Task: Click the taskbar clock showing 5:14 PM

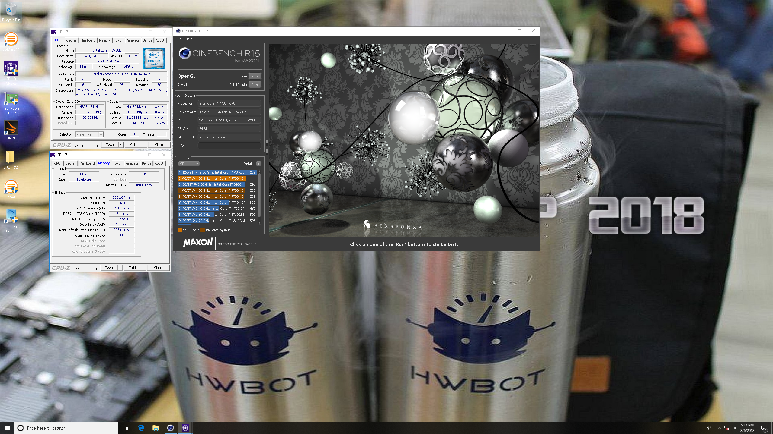Action: (x=747, y=428)
